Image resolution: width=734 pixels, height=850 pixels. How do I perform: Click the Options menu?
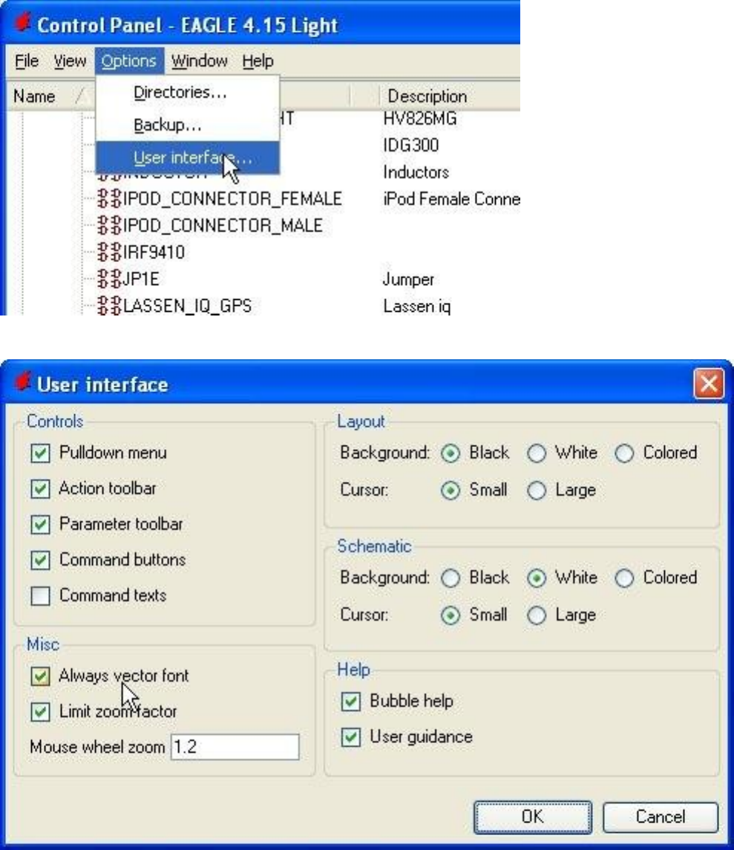(129, 61)
